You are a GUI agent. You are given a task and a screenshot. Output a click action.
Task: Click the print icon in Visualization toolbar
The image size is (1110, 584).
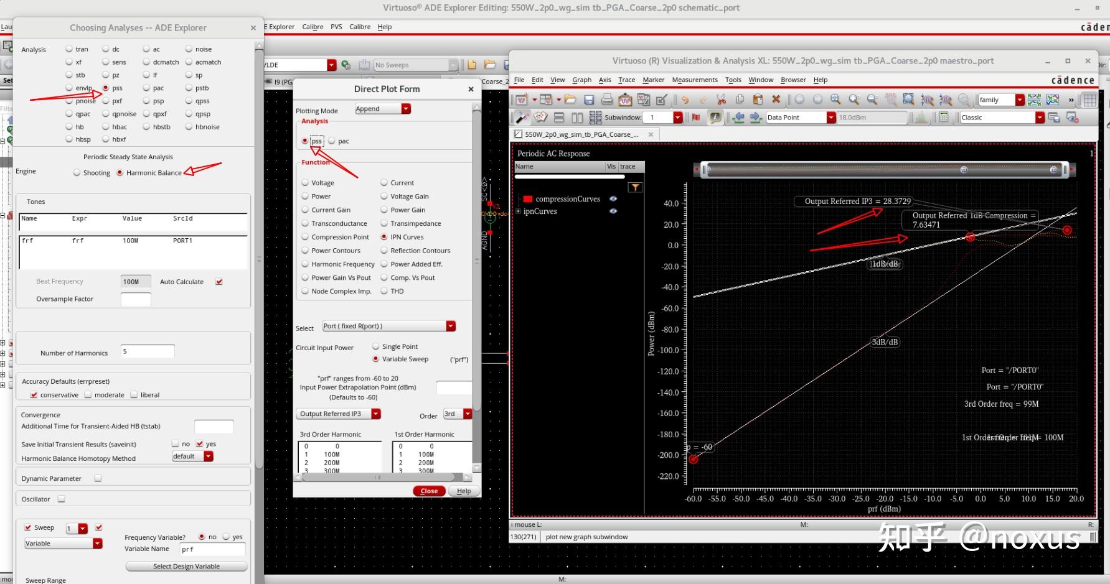click(607, 100)
